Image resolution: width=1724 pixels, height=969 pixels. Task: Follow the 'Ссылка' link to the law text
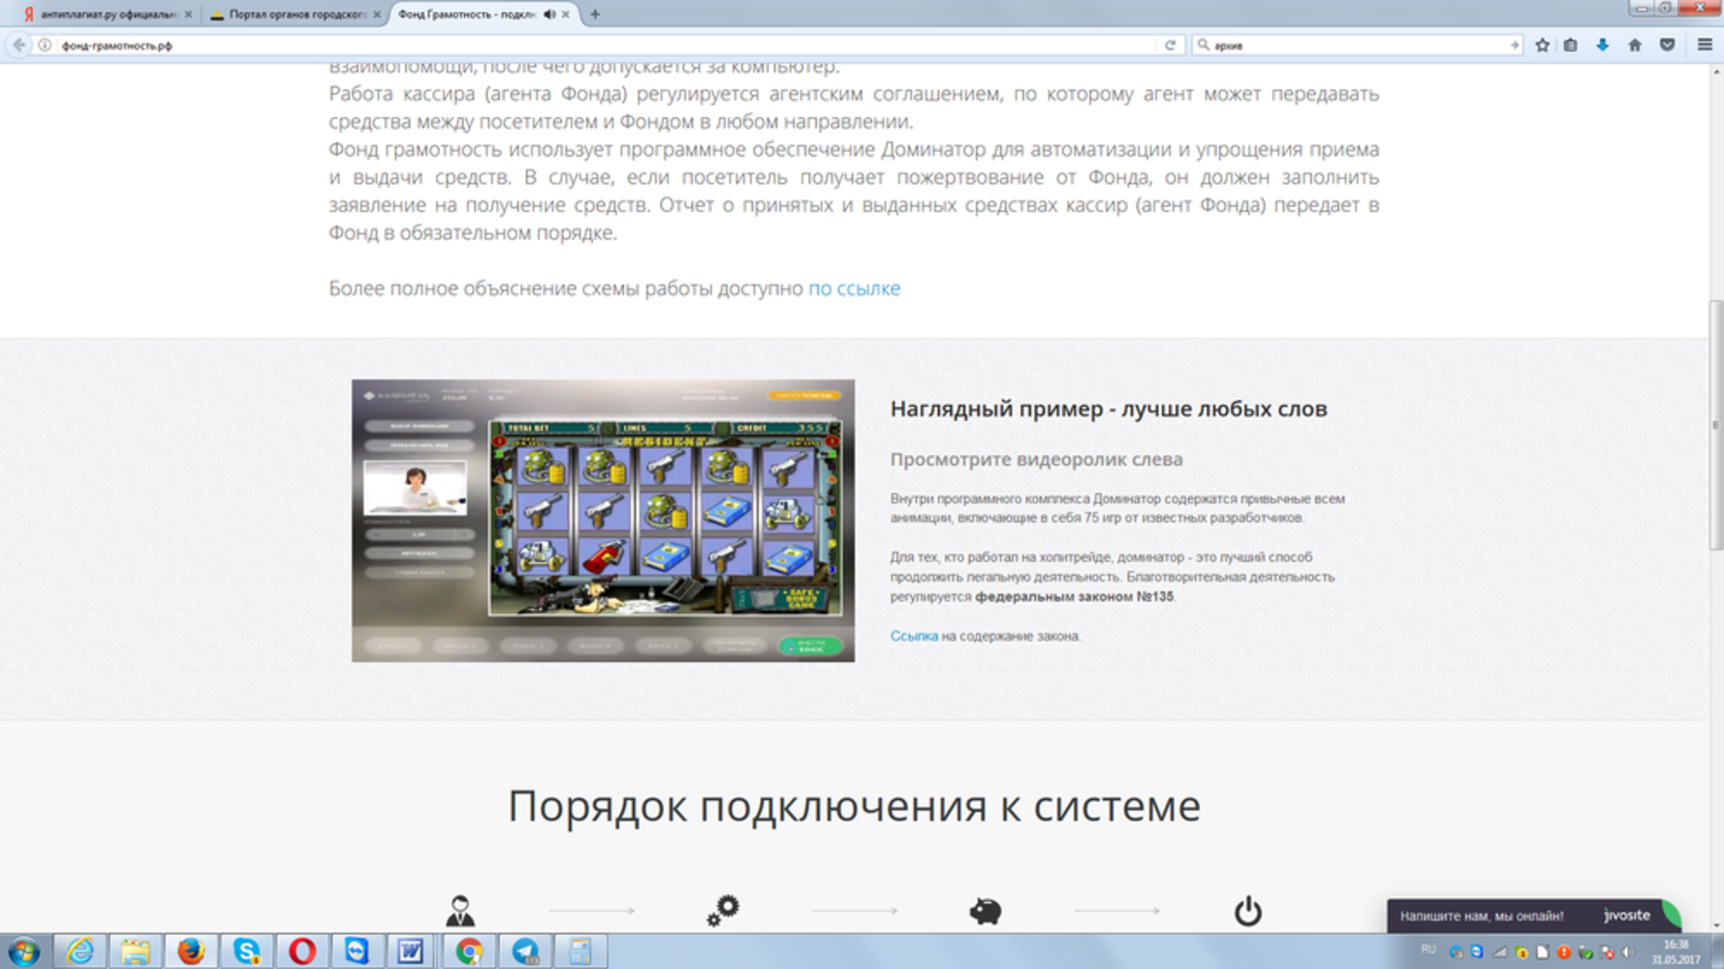click(914, 636)
